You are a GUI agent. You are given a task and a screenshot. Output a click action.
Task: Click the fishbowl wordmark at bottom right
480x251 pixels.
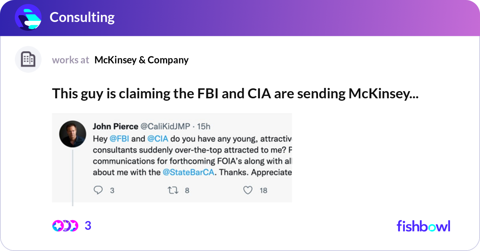(423, 226)
